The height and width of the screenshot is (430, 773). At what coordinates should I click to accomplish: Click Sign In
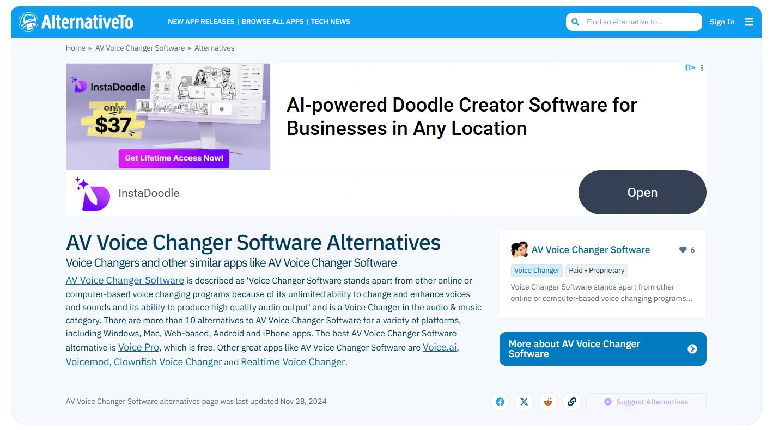click(x=722, y=22)
